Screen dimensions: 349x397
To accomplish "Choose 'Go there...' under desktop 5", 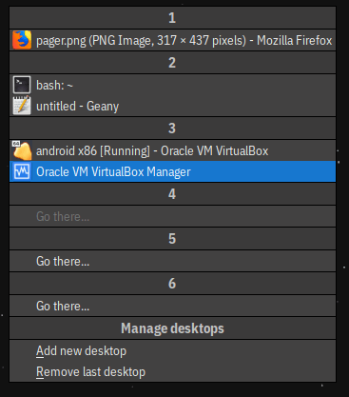I will (172, 261).
